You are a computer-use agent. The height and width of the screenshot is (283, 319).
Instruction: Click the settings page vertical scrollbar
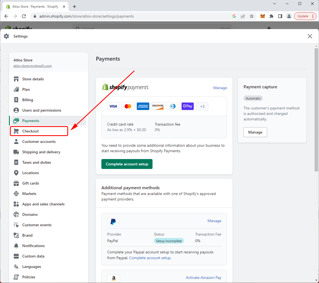316,110
